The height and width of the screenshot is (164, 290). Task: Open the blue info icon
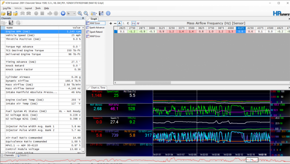[x=108, y=14]
